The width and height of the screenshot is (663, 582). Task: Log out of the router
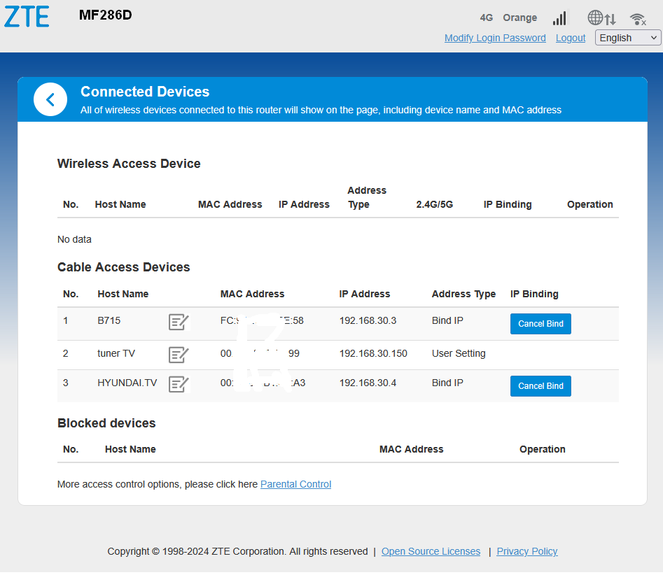tap(570, 38)
